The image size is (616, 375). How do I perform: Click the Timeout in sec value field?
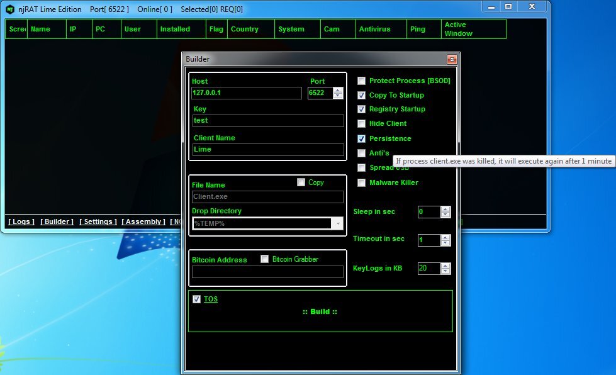point(429,240)
